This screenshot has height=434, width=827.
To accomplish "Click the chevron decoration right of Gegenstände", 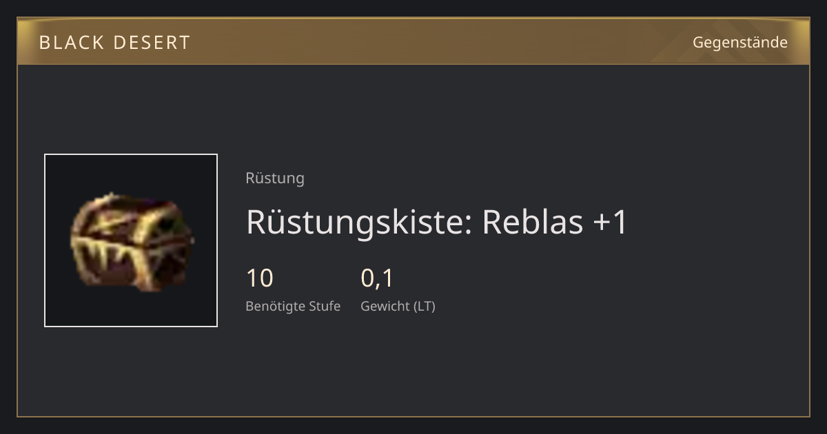I will 799,42.
